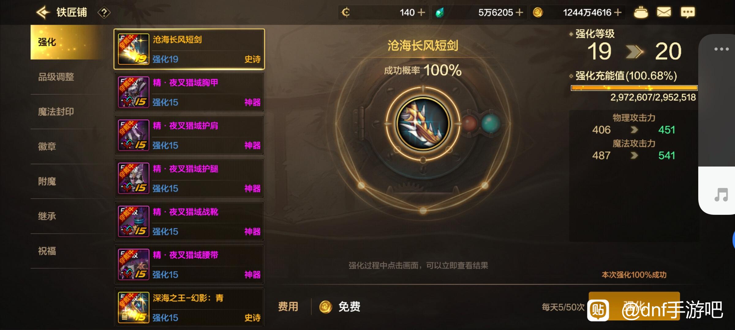Viewport: 735px width, 330px height.
Task: Open the gold ingot shop icon
Action: tap(641, 13)
